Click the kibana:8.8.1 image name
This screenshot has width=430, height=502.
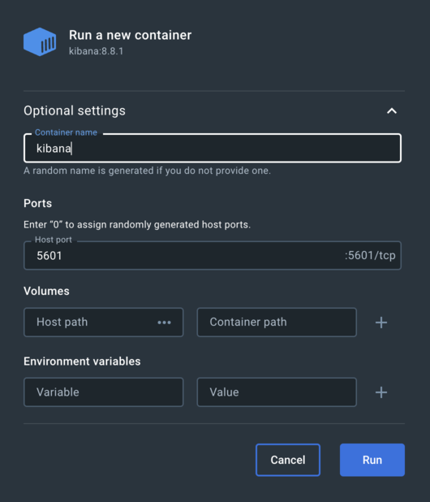coord(96,51)
